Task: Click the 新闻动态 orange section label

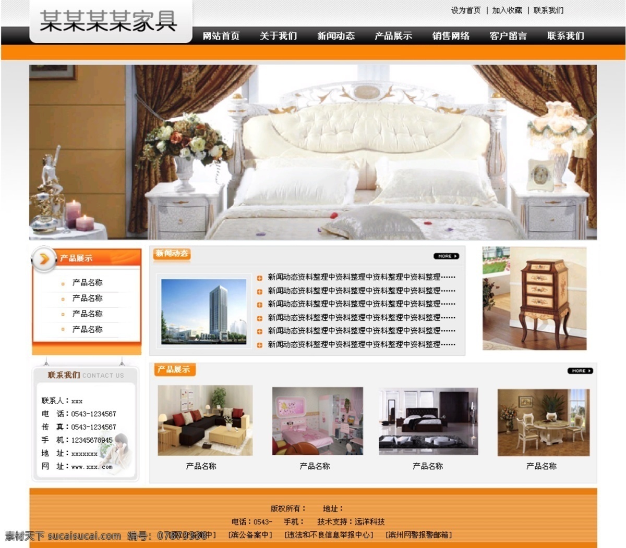Action: click(172, 254)
